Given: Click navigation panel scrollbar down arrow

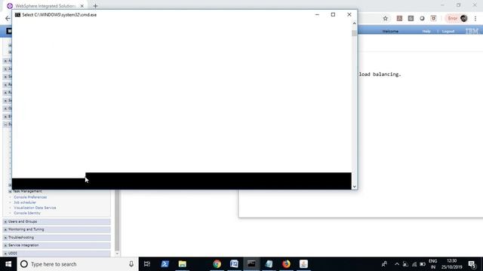Looking at the screenshot, I should pos(117,254).
